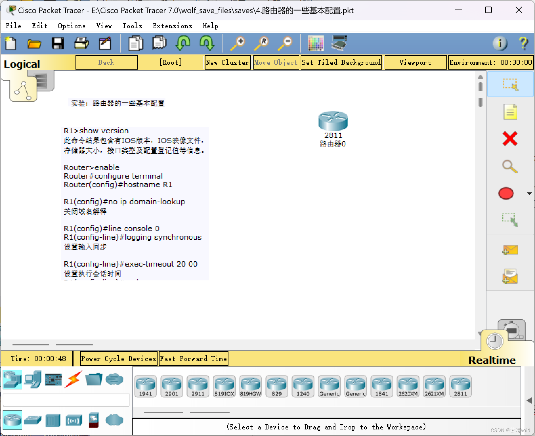Open the Activity Wizard icon

(105, 43)
